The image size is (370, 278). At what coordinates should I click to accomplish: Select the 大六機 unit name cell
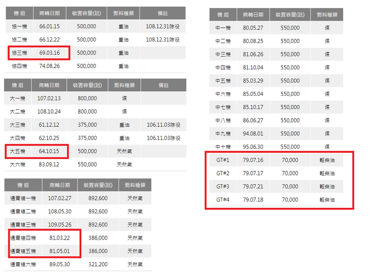point(17,165)
